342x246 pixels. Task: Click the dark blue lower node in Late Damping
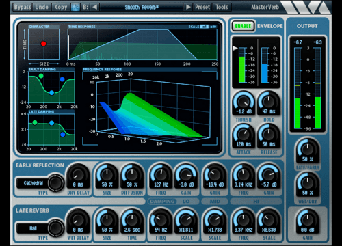(63, 135)
